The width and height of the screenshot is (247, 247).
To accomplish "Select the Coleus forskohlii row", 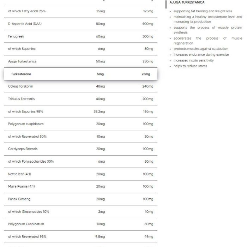I will click(x=80, y=86).
